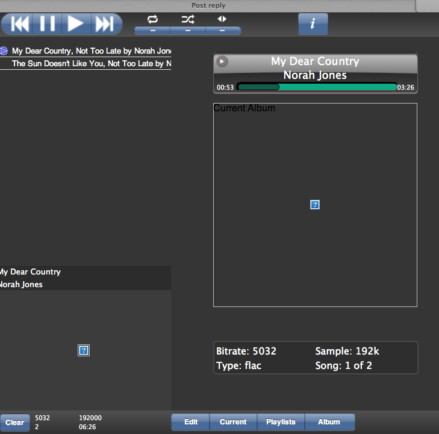Screen dimensions: 439x434
Task: Click the missing cover image under Norah Jones
Action: coord(84,350)
